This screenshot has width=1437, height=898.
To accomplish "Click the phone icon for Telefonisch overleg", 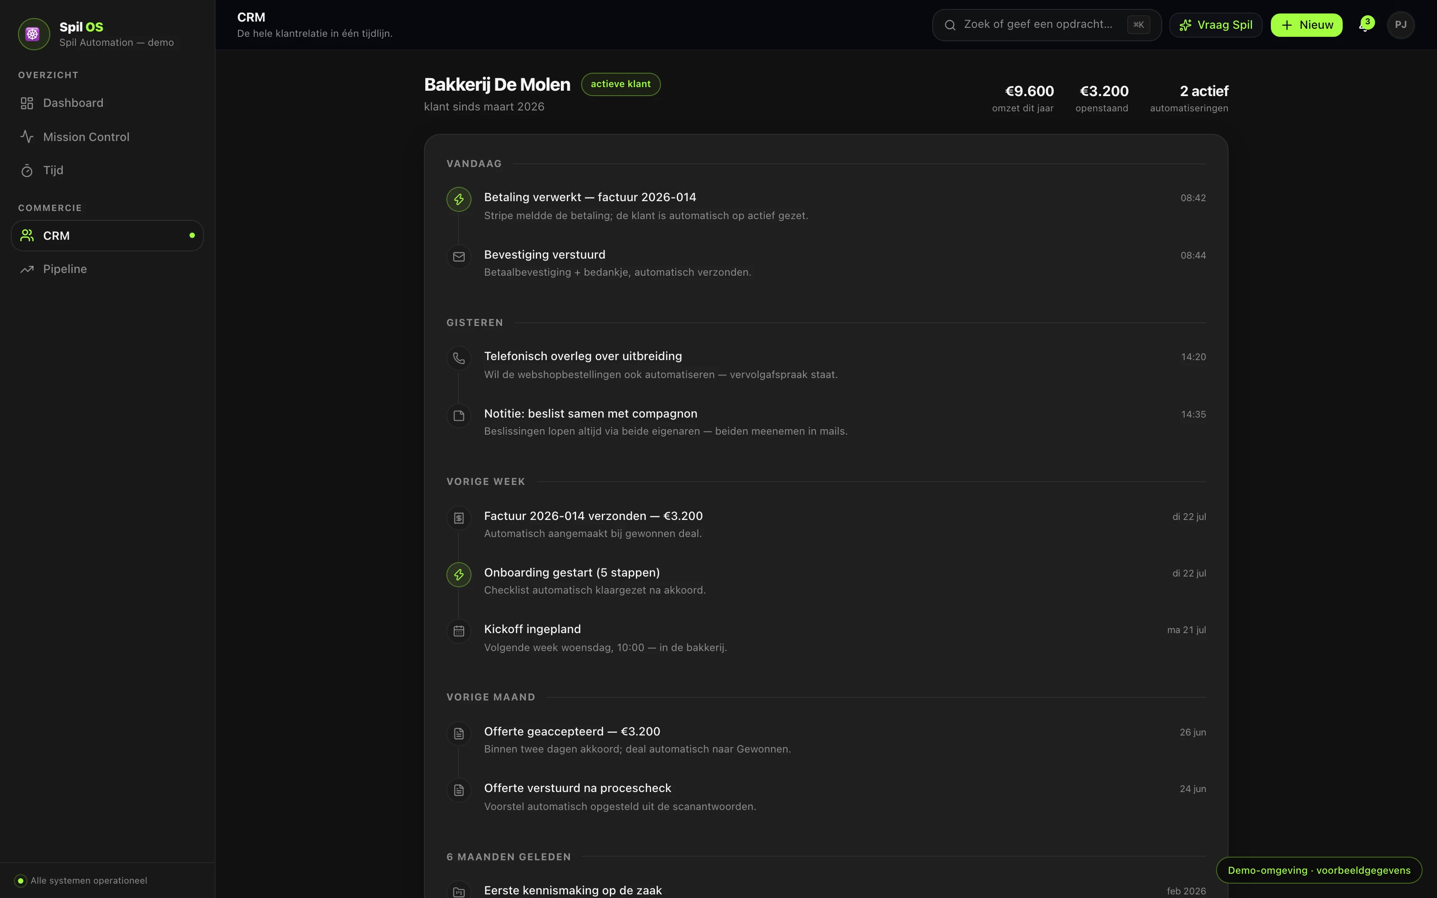I will pos(459,358).
